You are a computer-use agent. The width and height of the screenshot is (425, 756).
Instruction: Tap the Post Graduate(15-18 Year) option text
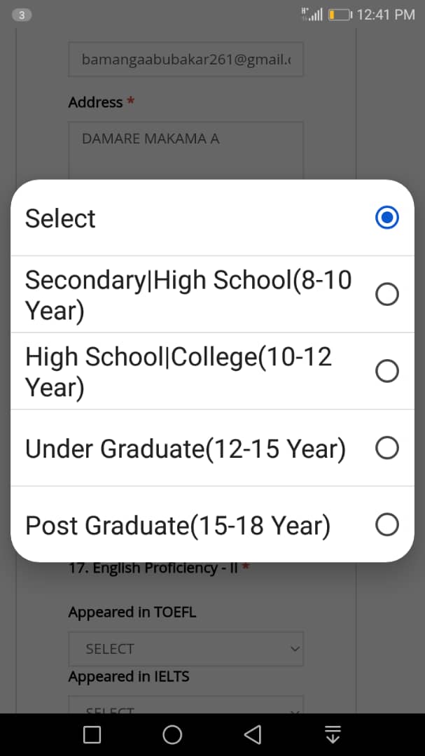pos(178,525)
